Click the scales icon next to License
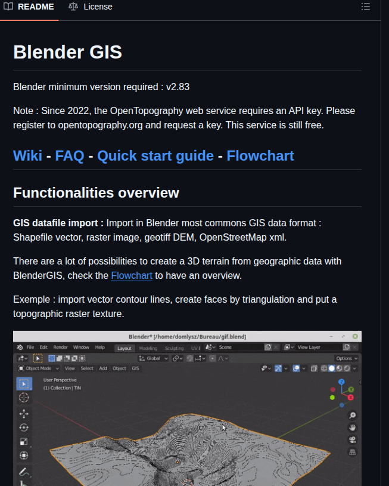The width and height of the screenshot is (389, 486). pos(73,7)
